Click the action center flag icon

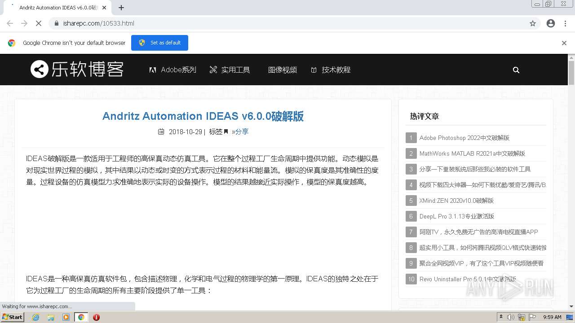click(x=532, y=317)
